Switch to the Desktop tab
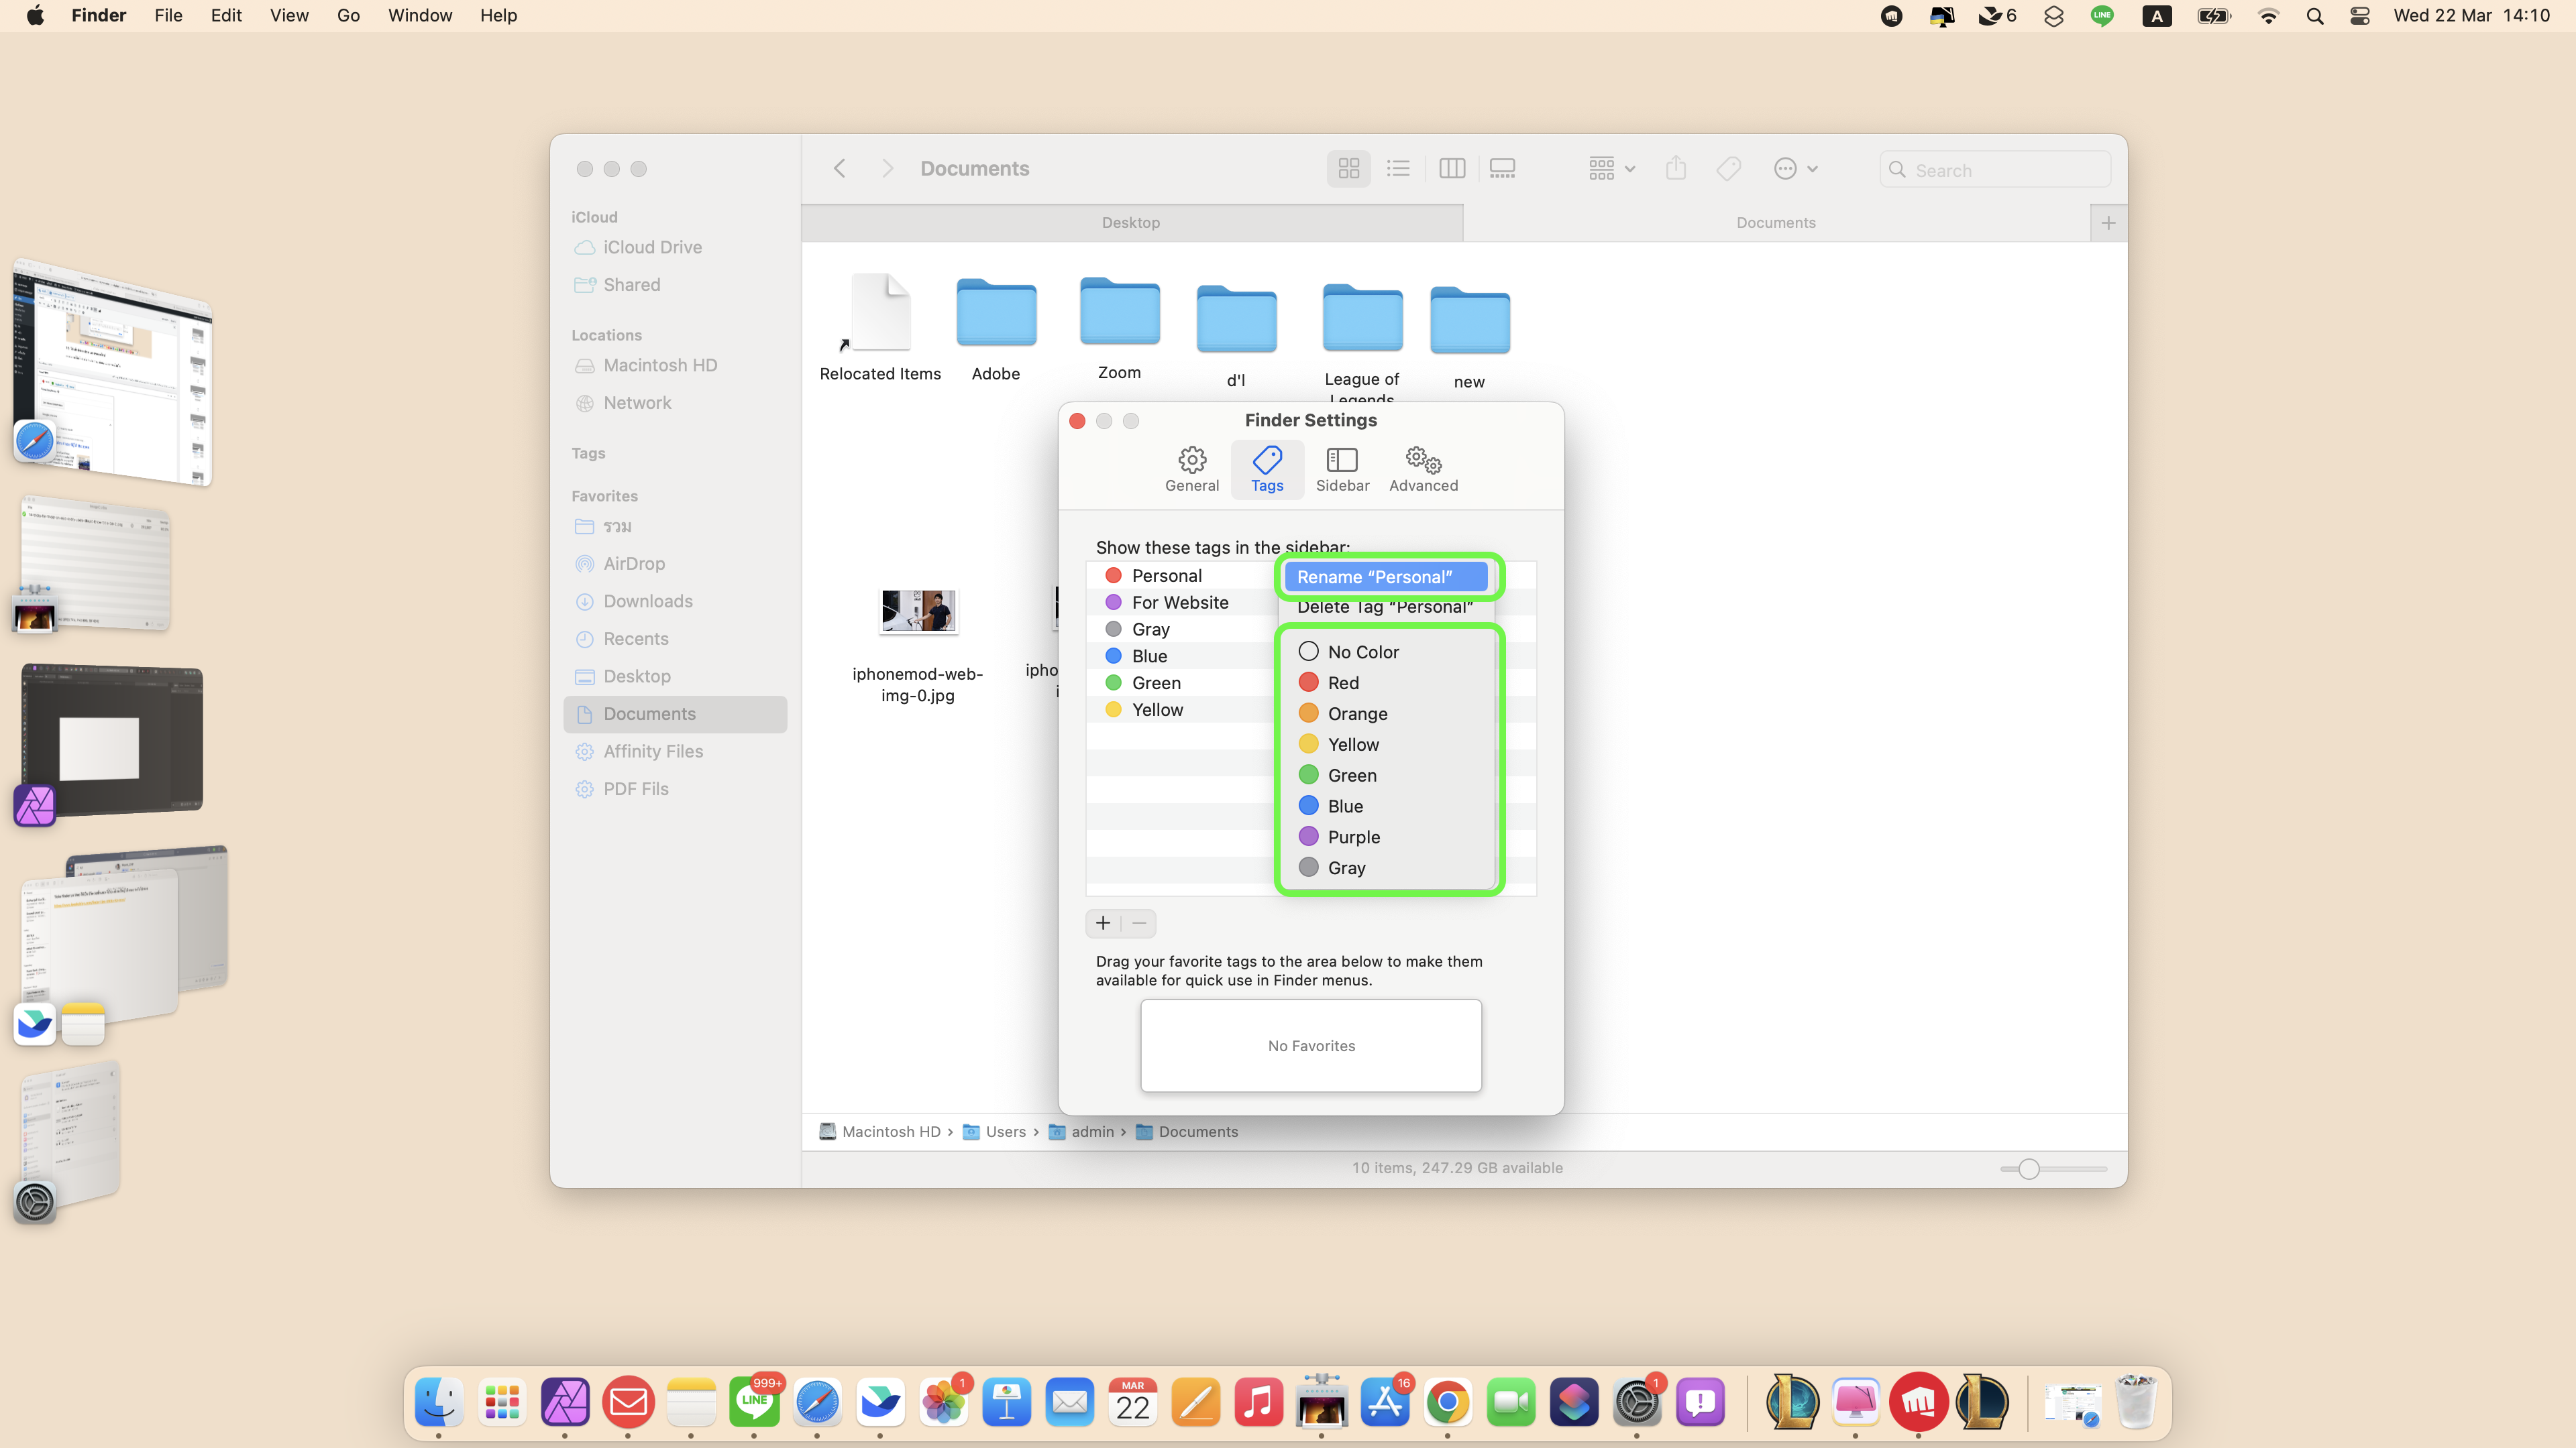The width and height of the screenshot is (2576, 1448). 1130,222
